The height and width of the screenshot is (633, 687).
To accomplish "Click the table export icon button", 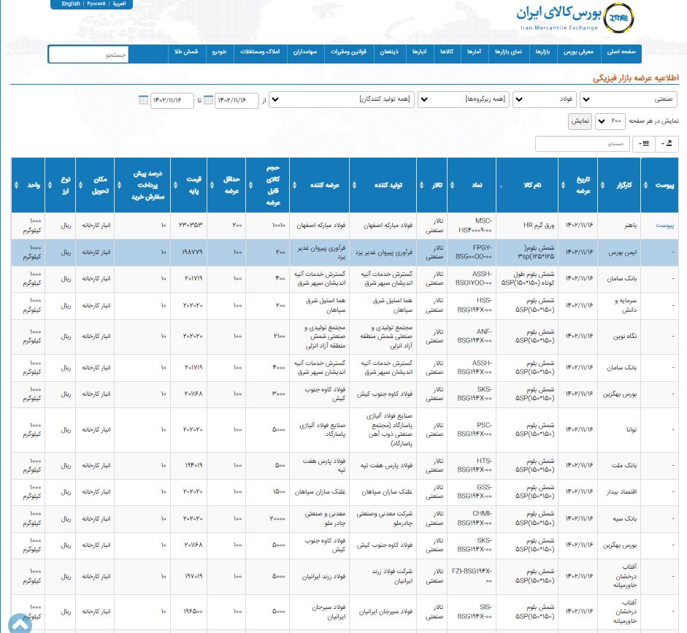I will point(667,144).
